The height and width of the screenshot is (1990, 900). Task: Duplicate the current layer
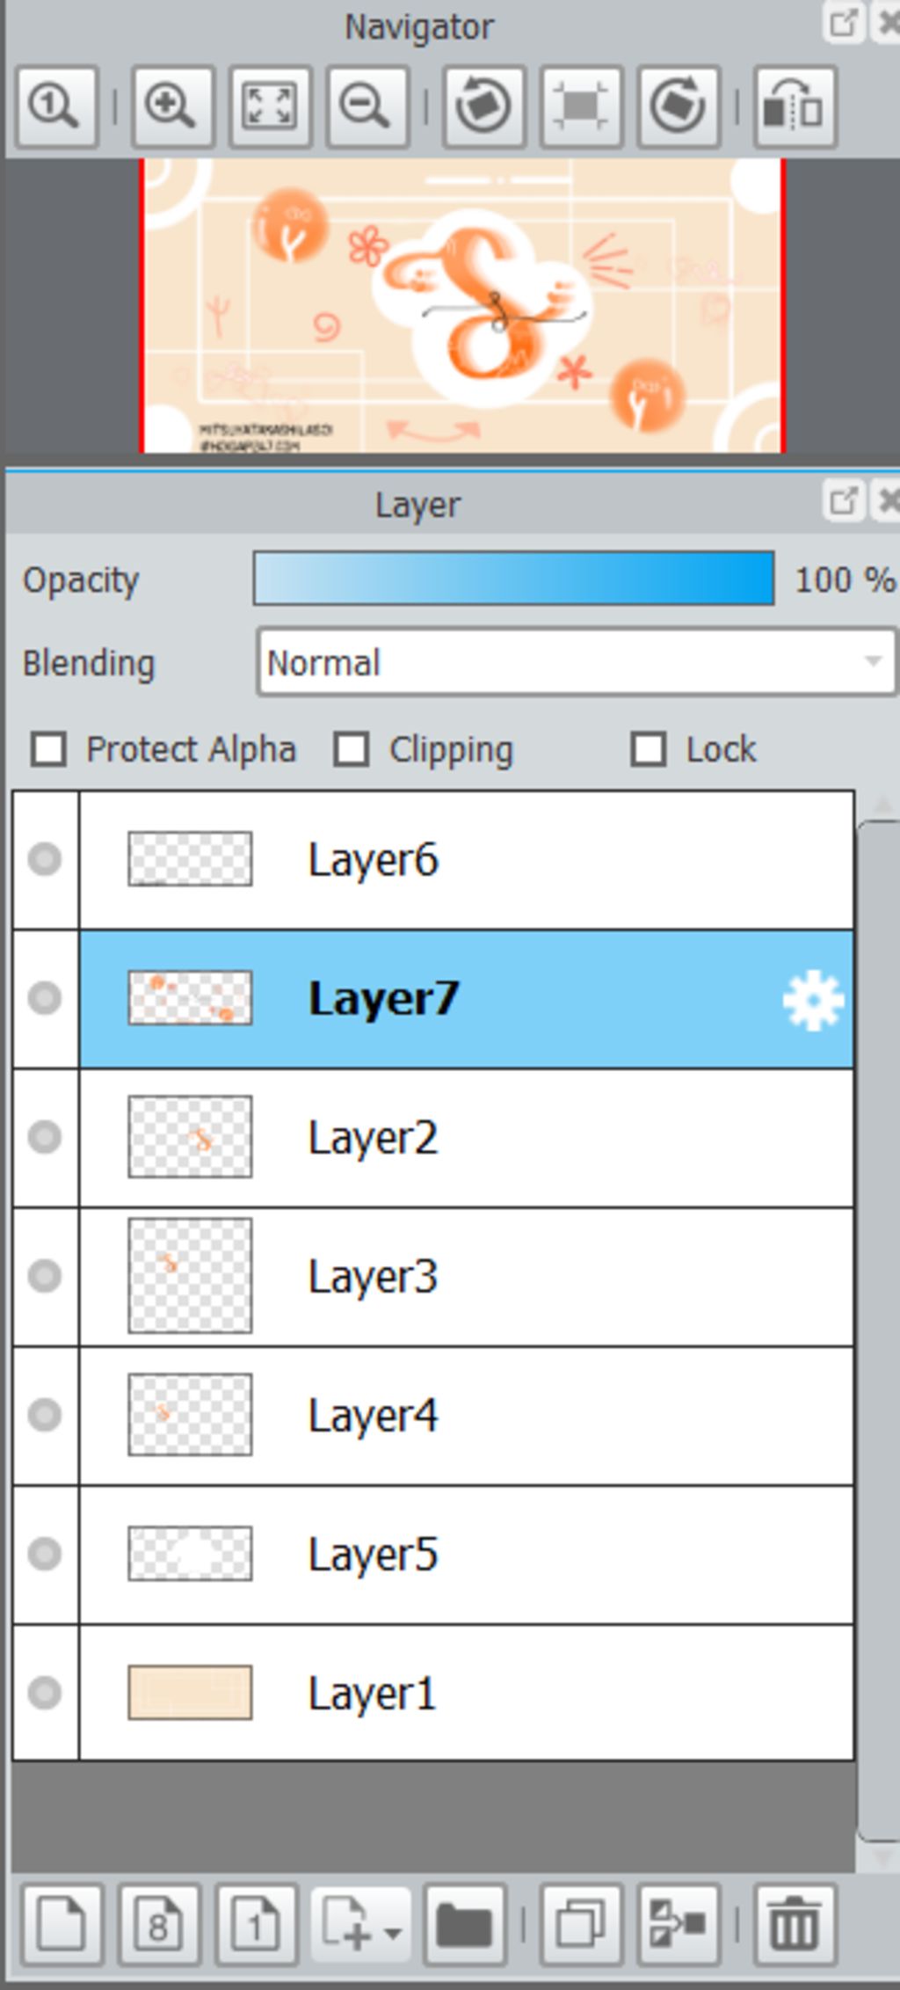pyautogui.click(x=581, y=1925)
